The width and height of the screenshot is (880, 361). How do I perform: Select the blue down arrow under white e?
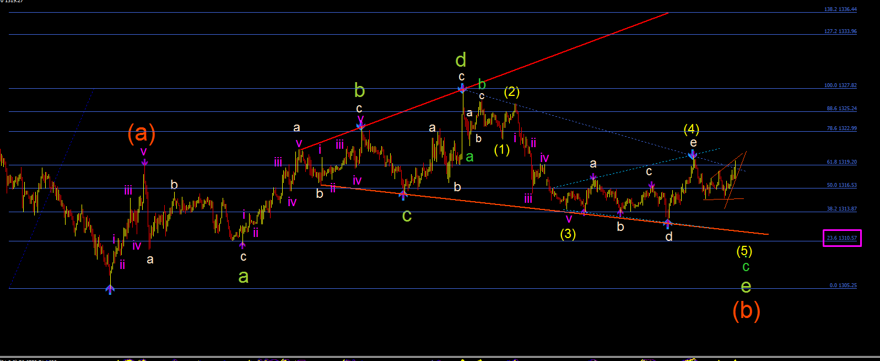click(693, 154)
